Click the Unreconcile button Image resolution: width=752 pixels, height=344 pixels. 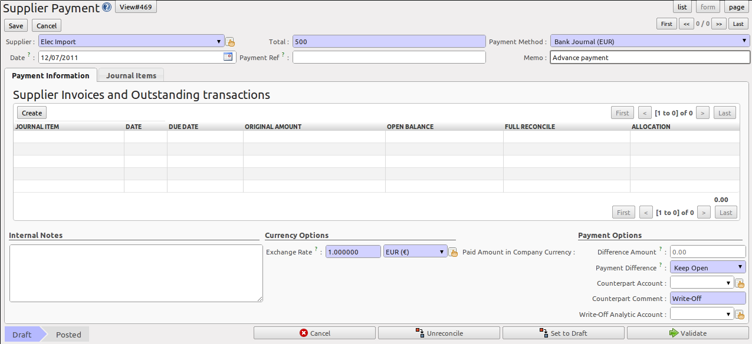point(439,333)
